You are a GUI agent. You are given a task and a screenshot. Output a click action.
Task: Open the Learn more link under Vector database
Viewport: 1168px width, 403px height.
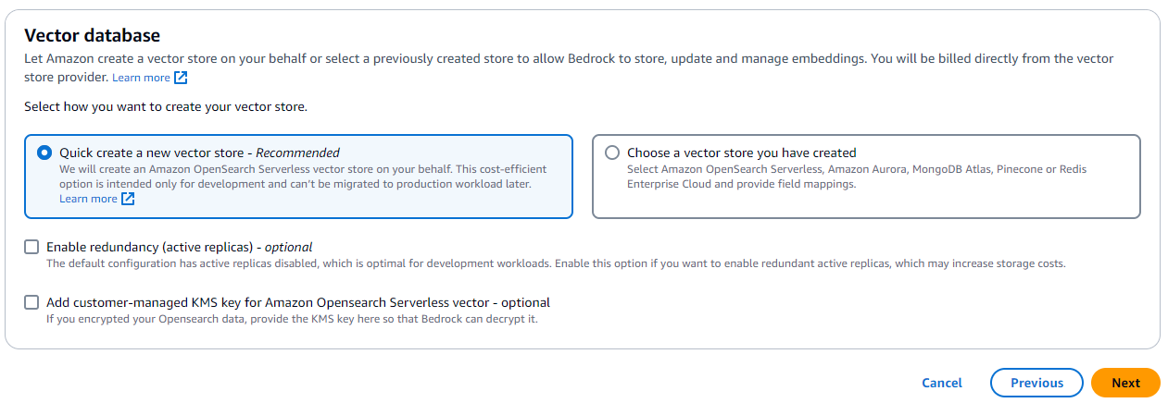pyautogui.click(x=141, y=78)
